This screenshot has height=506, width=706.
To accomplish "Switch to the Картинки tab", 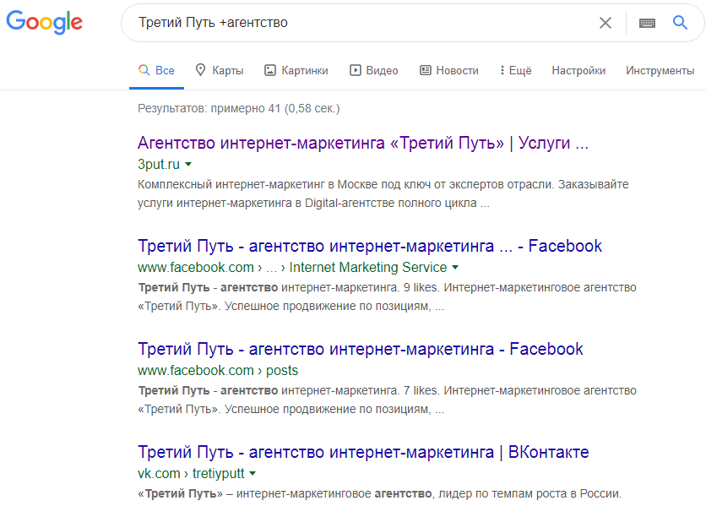I will point(296,70).
